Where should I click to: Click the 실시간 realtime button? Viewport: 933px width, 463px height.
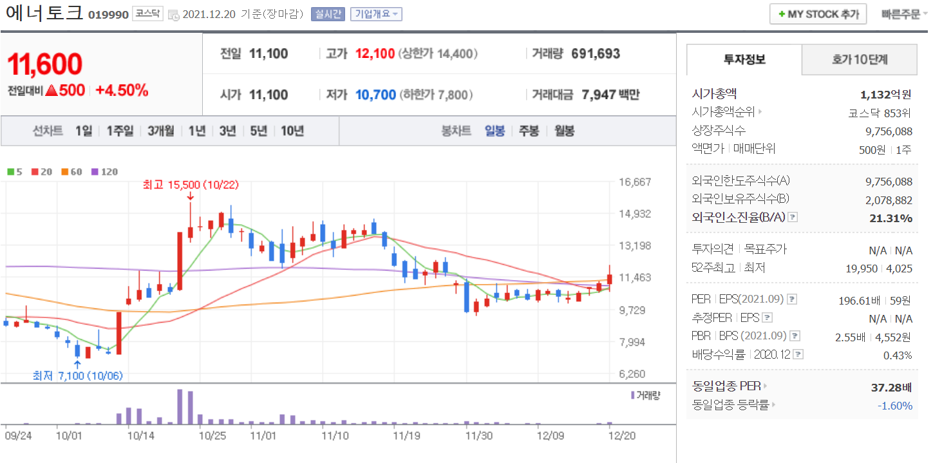(x=328, y=14)
